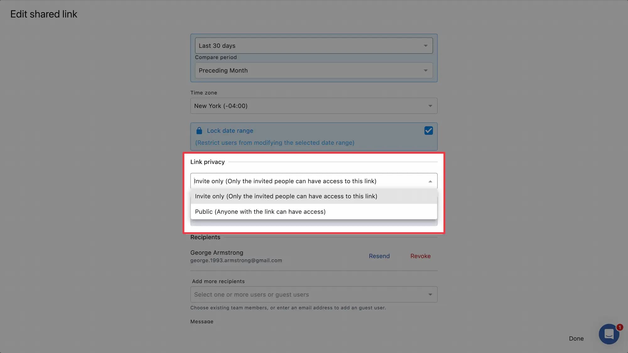The width and height of the screenshot is (628, 353).
Task: Collapse the Link privacy dropdown arrow
Action: [x=430, y=181]
